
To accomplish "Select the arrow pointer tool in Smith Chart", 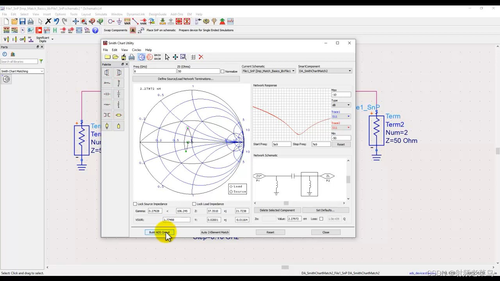I will pos(167,57).
